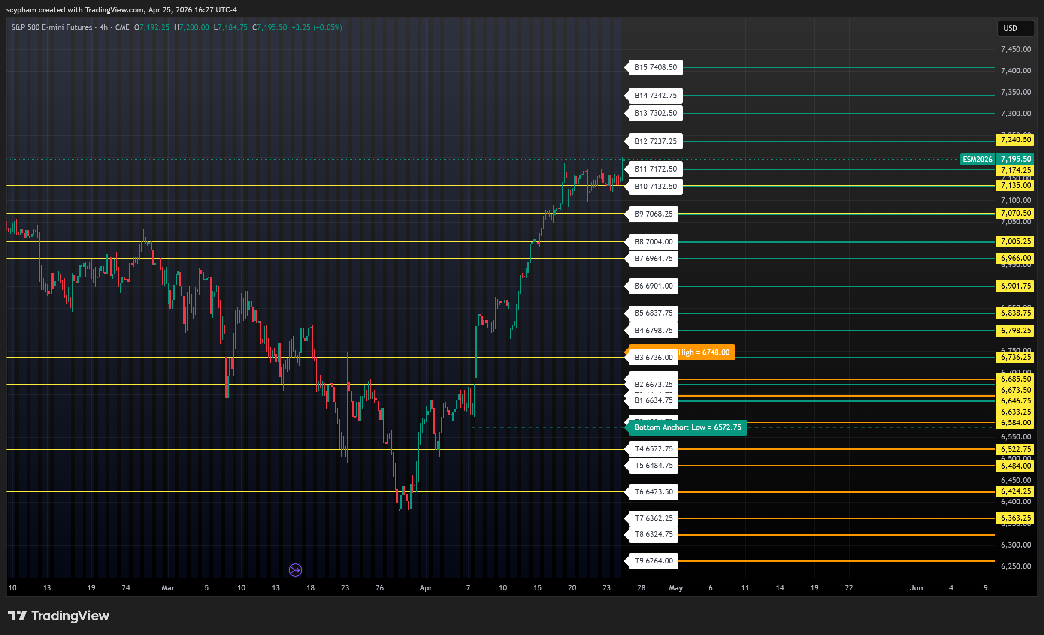This screenshot has height=635, width=1044.
Task: Click the scypham attribution link at top
Action: tap(19, 9)
